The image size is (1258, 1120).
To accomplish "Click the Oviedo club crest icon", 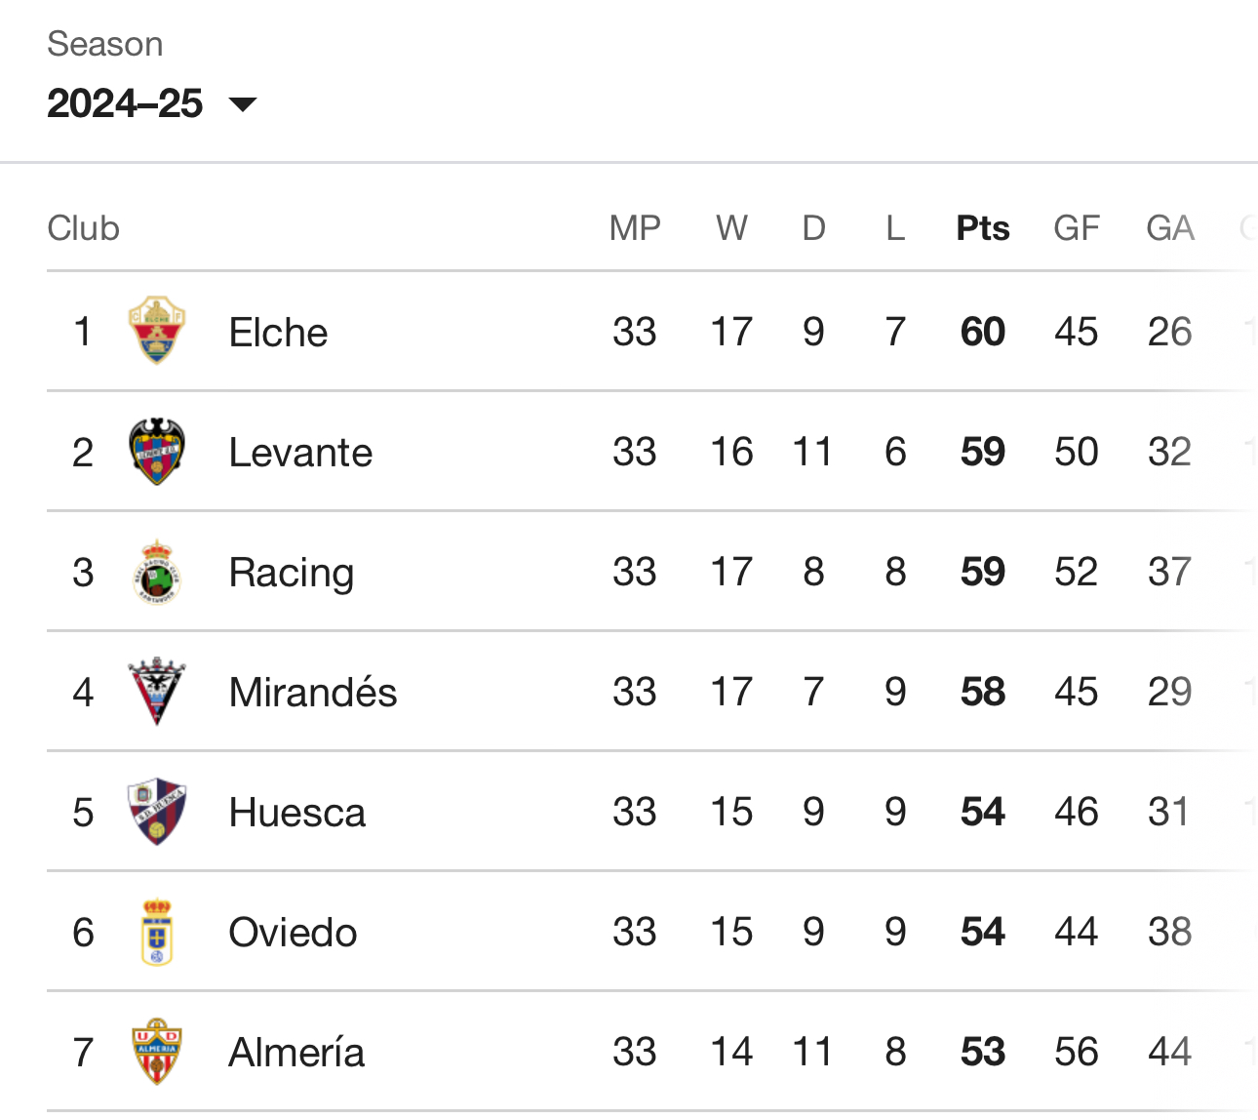I will click(156, 933).
